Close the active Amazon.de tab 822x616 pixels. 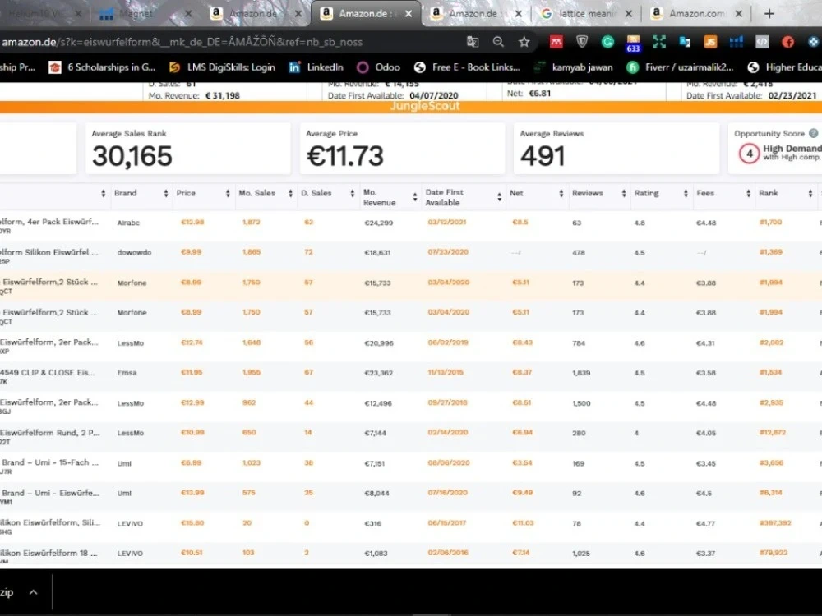pos(409,14)
